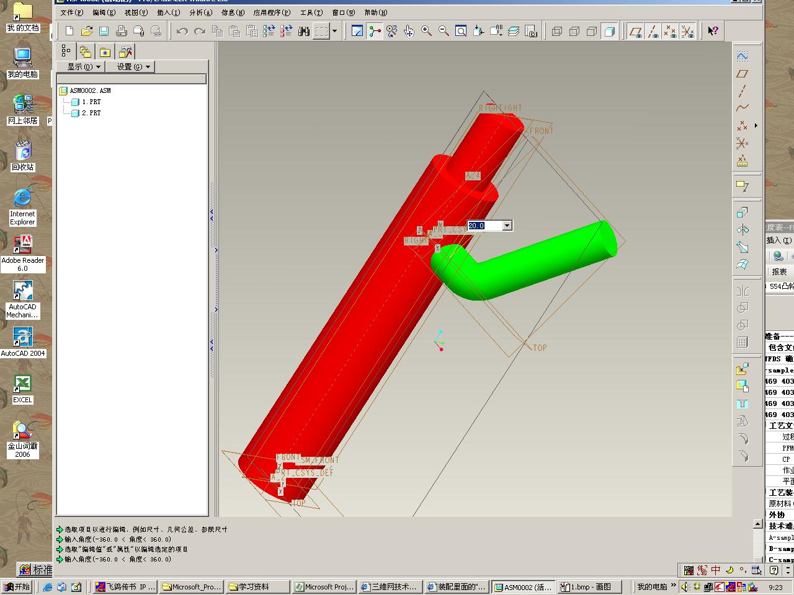Open the 显示 dropdown in the model tree
Viewport: 794px width, 595px height.
(81, 67)
